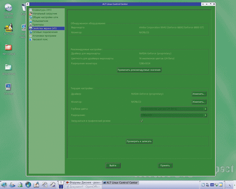The width and height of the screenshot is (236, 189).
Task: Open the Система computer desktop icon
Action: tap(8, 87)
